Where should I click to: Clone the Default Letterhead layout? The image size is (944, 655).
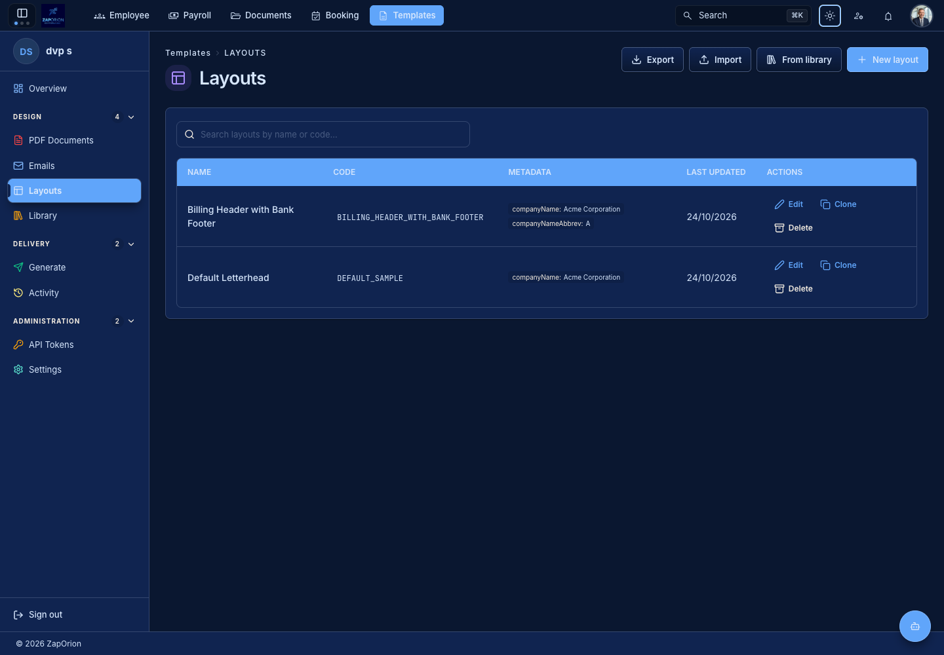838,265
